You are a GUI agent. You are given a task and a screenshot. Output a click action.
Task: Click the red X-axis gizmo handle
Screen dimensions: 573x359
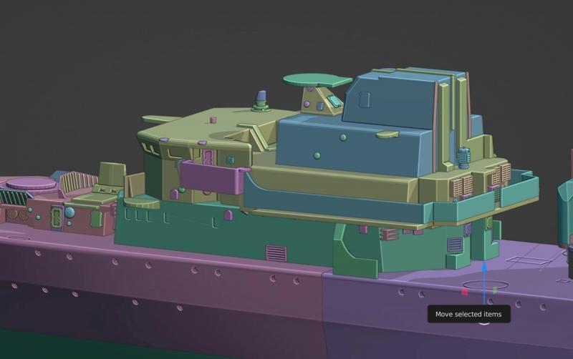coord(464,292)
